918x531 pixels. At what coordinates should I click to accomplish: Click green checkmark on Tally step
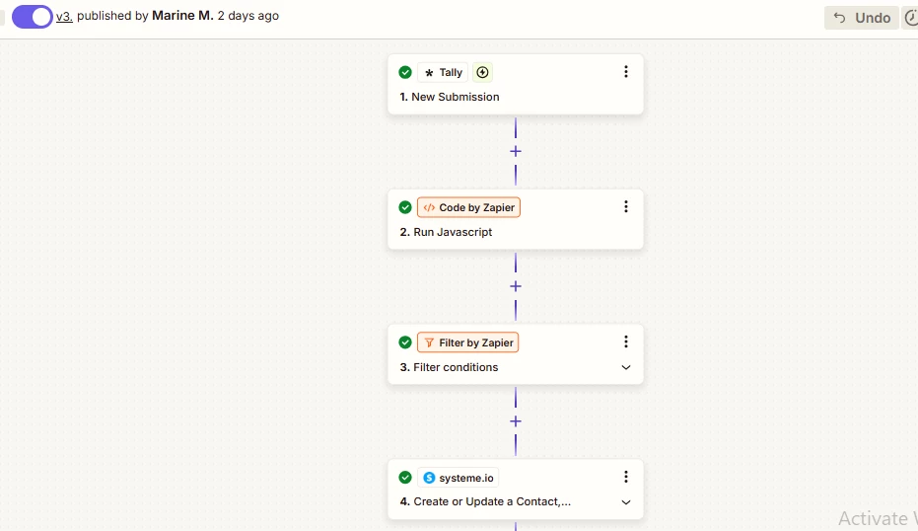click(x=405, y=72)
